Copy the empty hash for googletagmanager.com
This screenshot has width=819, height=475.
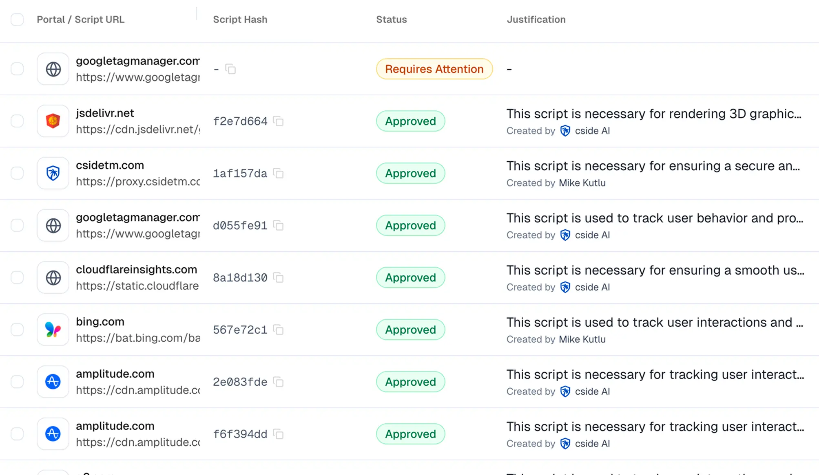click(231, 69)
